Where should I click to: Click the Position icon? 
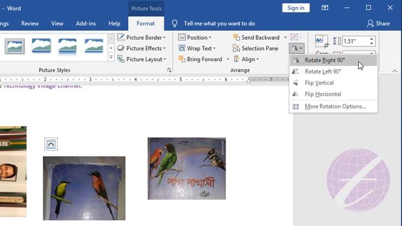[x=182, y=37]
